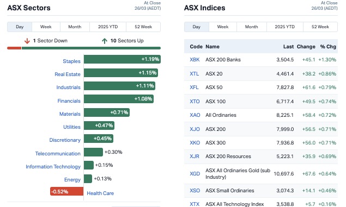This screenshot has width=346, height=207.
Task: Open the XTL index code link
Action: [x=194, y=74]
